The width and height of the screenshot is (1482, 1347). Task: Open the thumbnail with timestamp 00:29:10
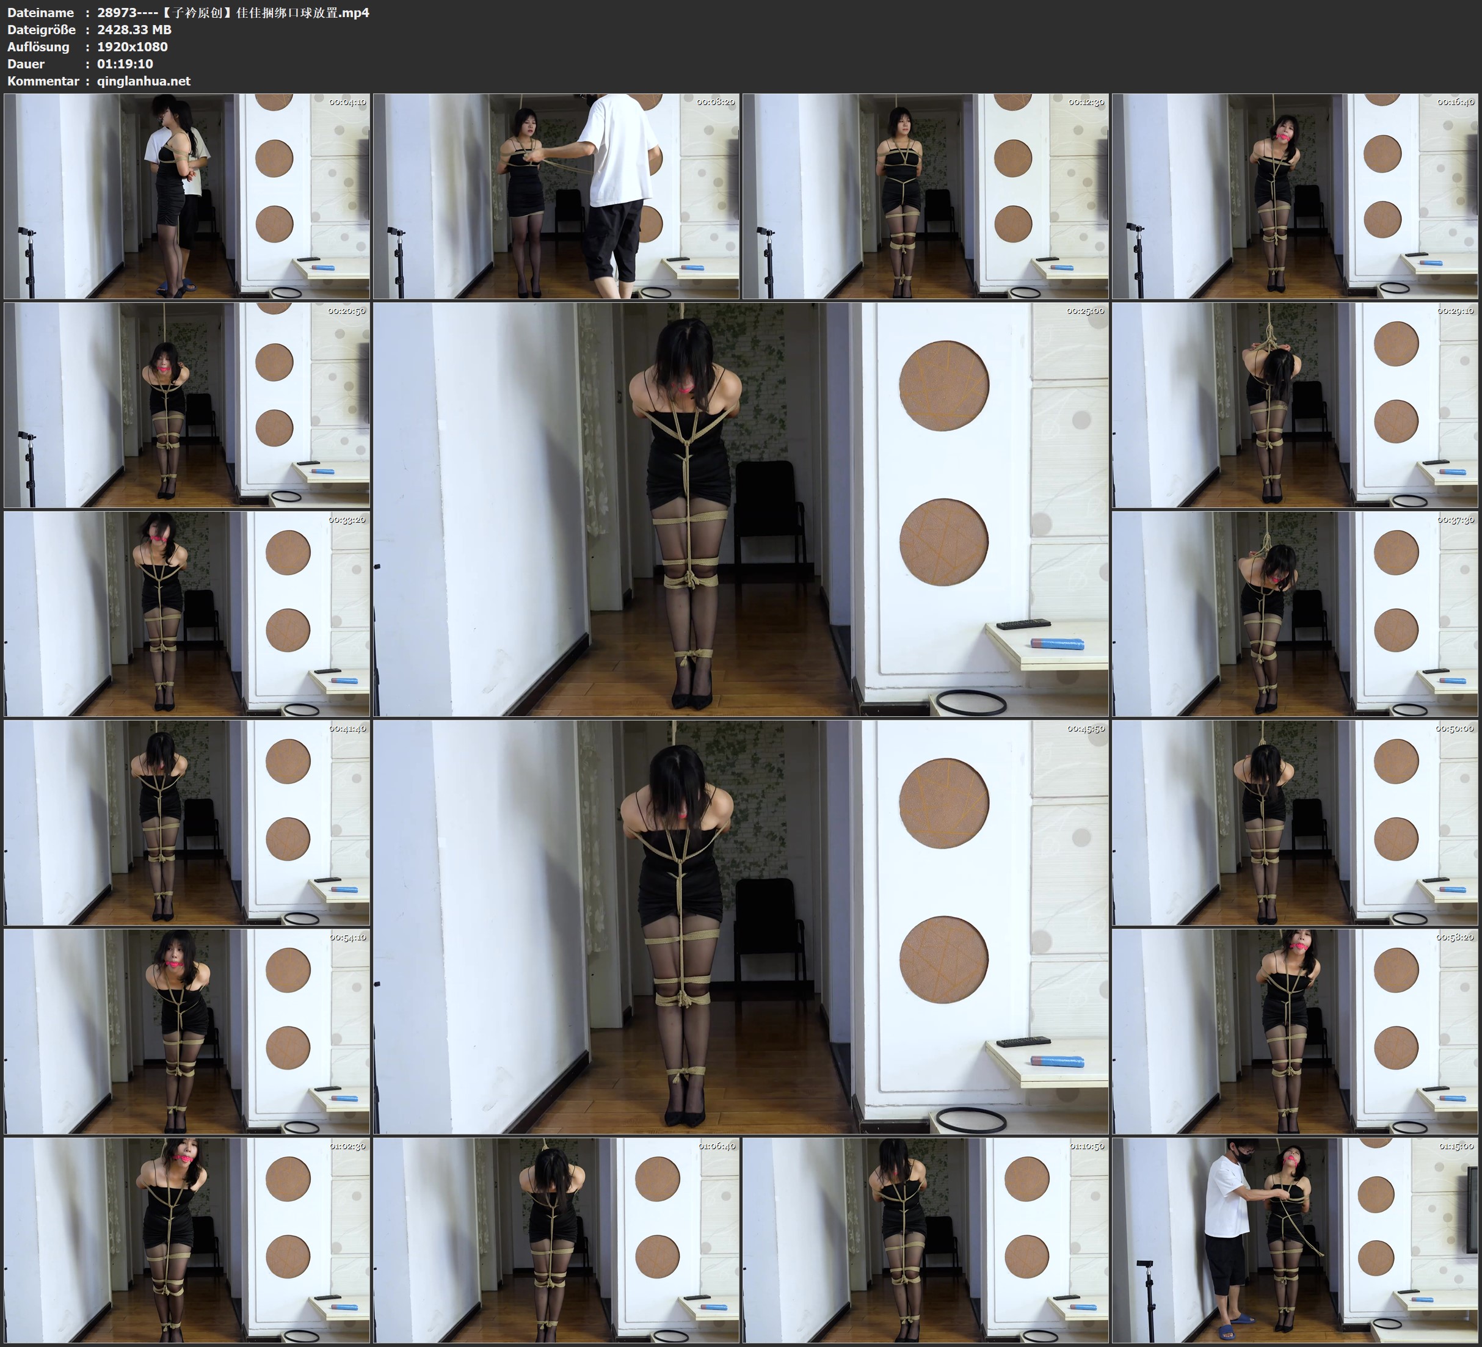coord(1295,404)
